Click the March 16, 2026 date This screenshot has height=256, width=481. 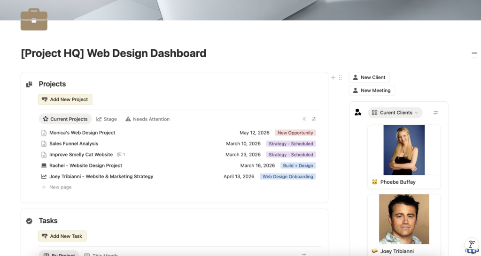(257, 166)
